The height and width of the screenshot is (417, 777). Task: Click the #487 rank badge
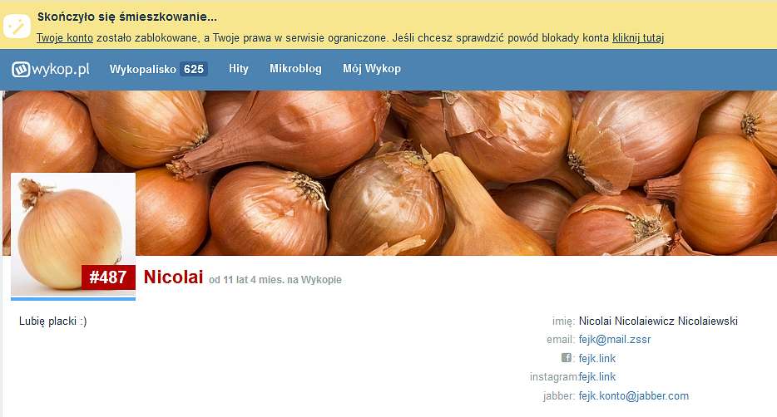pyautogui.click(x=108, y=277)
